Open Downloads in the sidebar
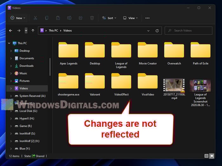This screenshot has height=166, width=222. [x=24, y=66]
